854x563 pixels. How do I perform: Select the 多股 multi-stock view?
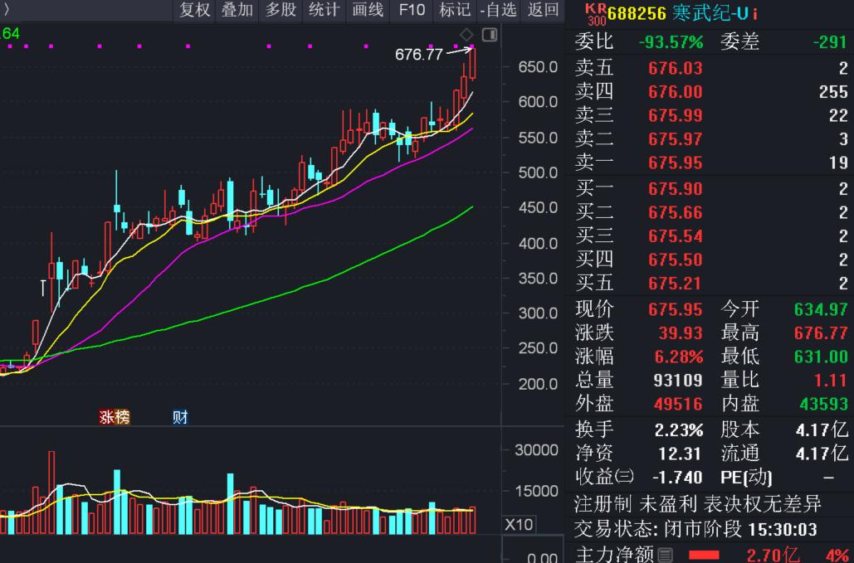pyautogui.click(x=280, y=12)
